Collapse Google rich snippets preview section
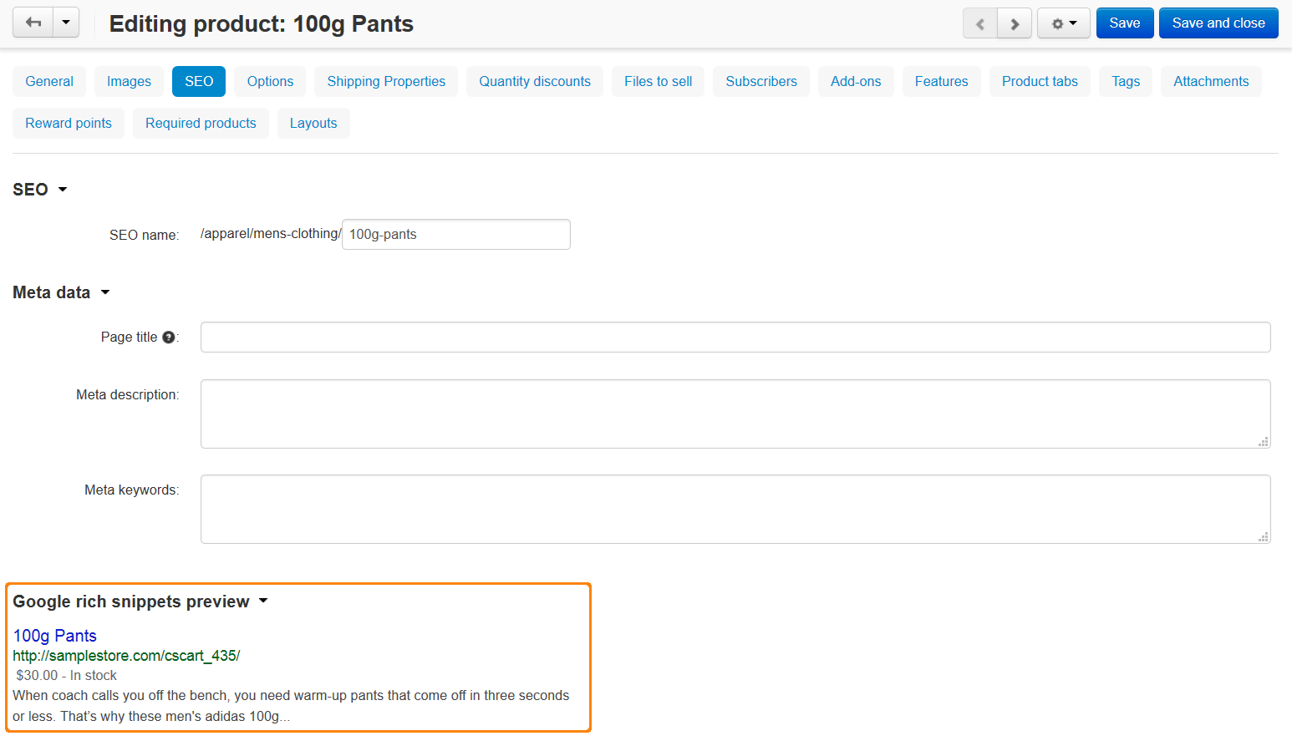 tap(140, 601)
